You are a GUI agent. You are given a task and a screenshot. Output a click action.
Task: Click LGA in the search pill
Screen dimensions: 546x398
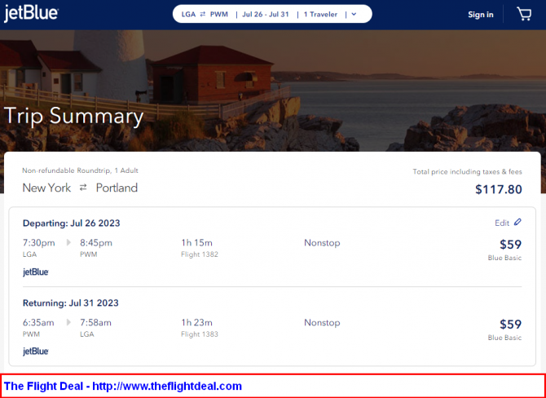(x=188, y=15)
